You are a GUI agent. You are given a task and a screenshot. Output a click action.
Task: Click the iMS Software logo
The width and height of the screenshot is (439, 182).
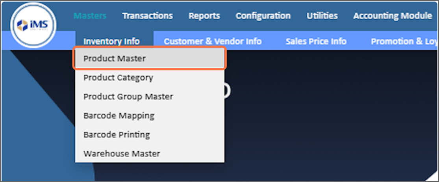point(33,25)
